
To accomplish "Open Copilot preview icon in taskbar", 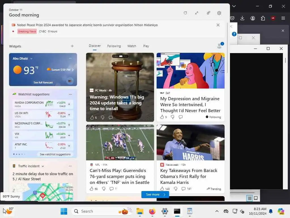I will 281,211.
